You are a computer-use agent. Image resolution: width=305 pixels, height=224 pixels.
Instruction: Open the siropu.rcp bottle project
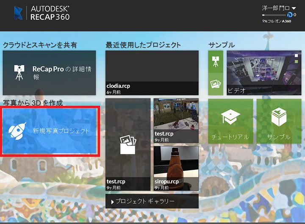pyautogui.click(x=176, y=169)
